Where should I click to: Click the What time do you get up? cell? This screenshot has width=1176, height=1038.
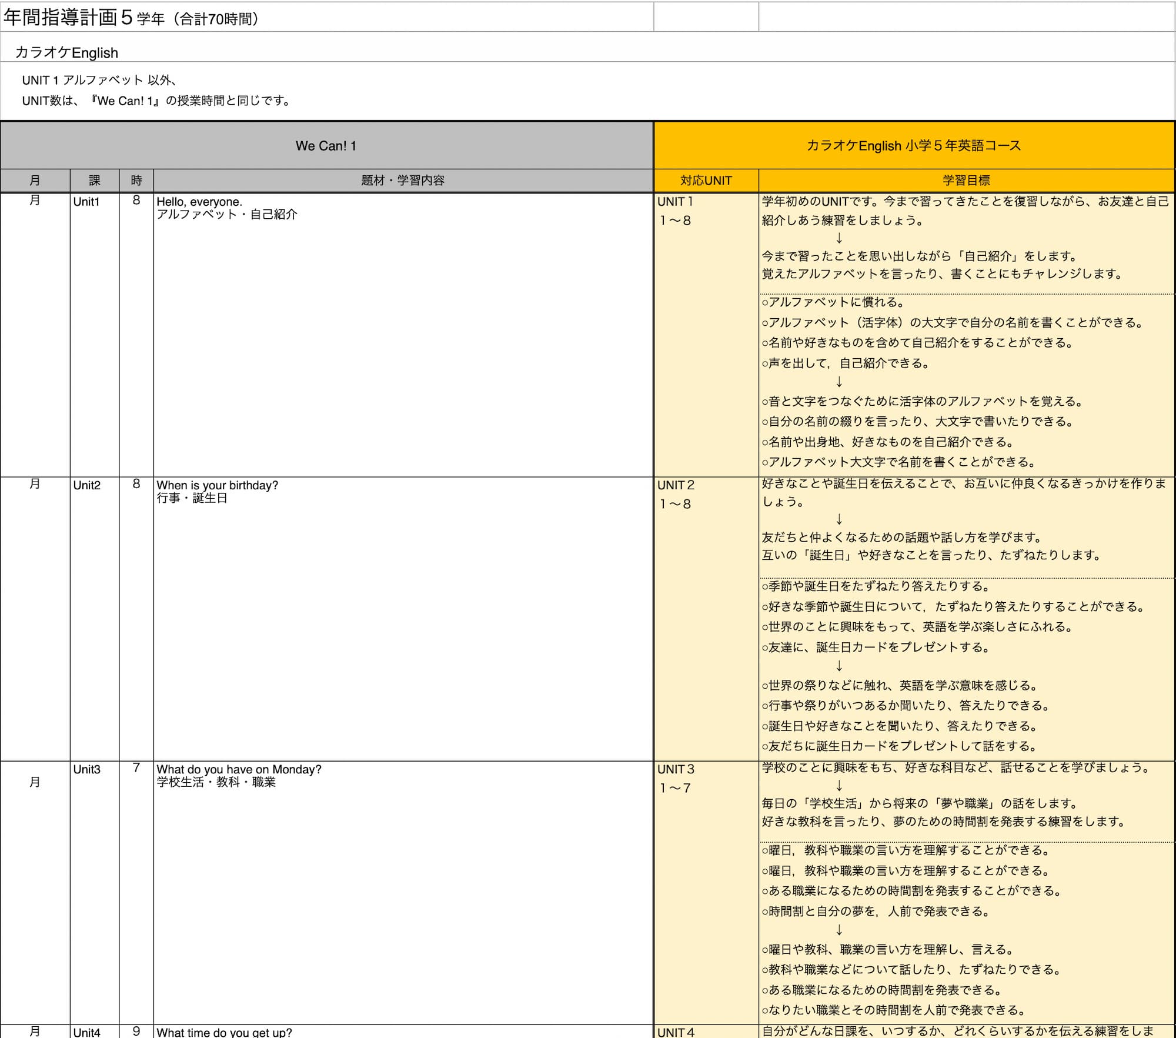click(x=403, y=1032)
